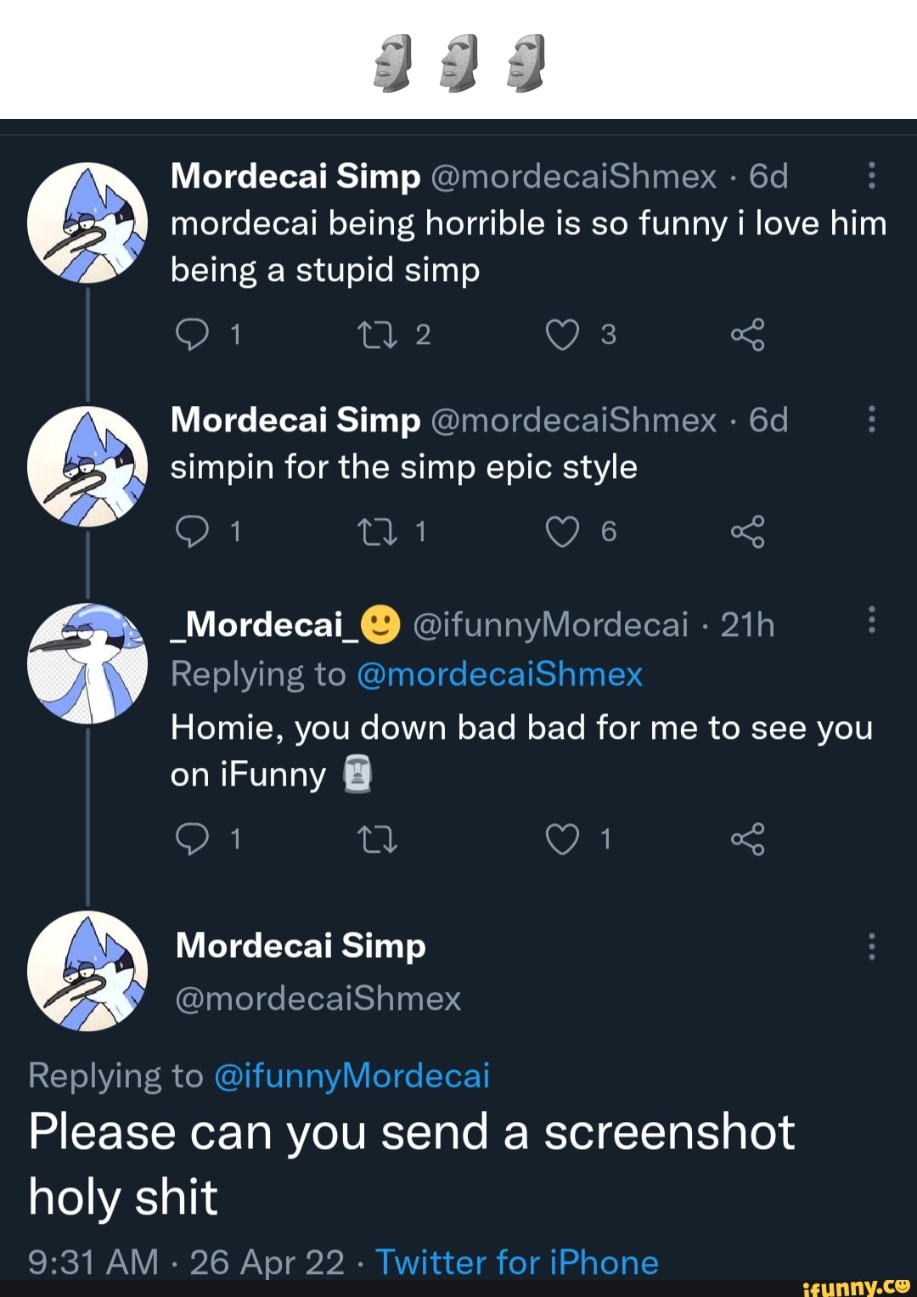Like the first tweet showing 3 likes
Screen dimensions: 917x1297
click(x=563, y=335)
